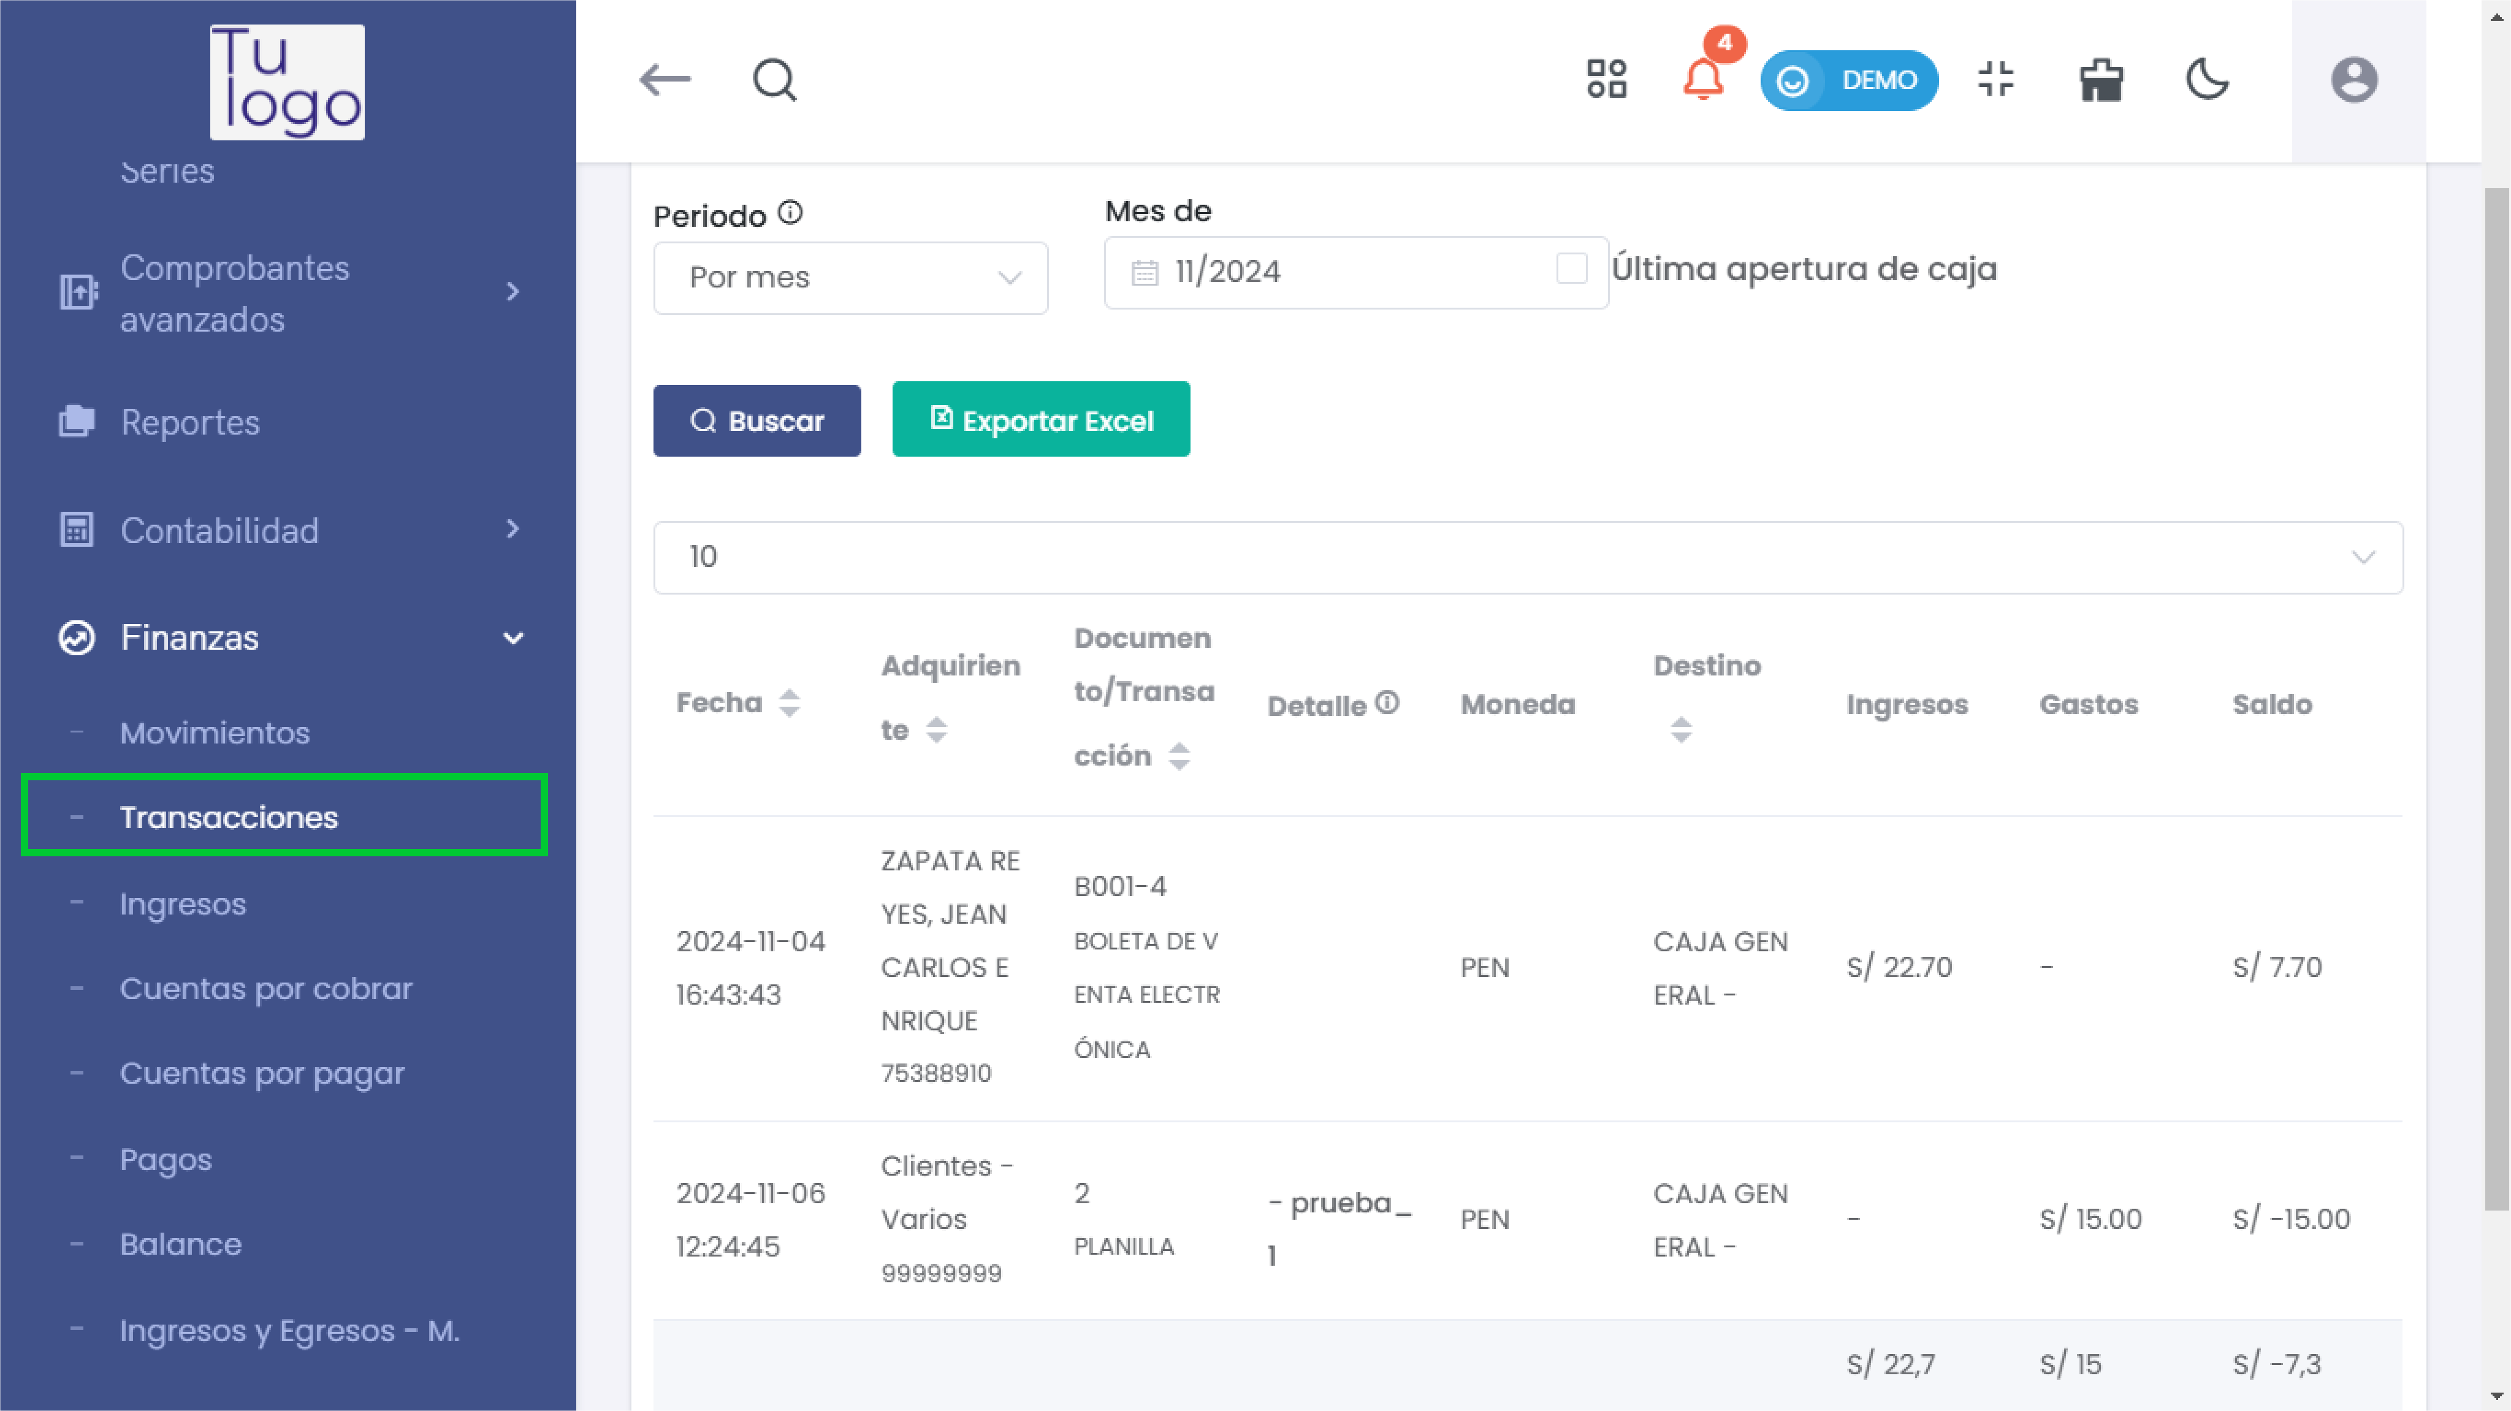This screenshot has height=1411, width=2511.
Task: Open the search magnifier icon
Action: tap(775, 80)
